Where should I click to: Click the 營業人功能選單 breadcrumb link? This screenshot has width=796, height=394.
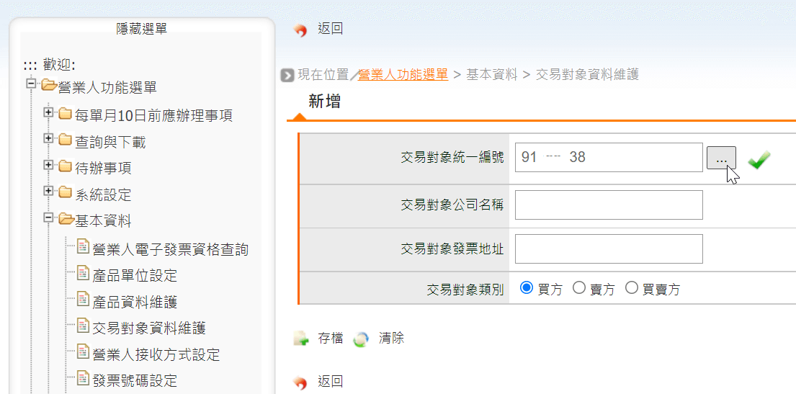click(403, 75)
